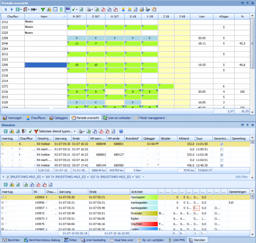Sort by the Chauffeur column header in period grid
This screenshot has height=243, width=256.
point(13,17)
